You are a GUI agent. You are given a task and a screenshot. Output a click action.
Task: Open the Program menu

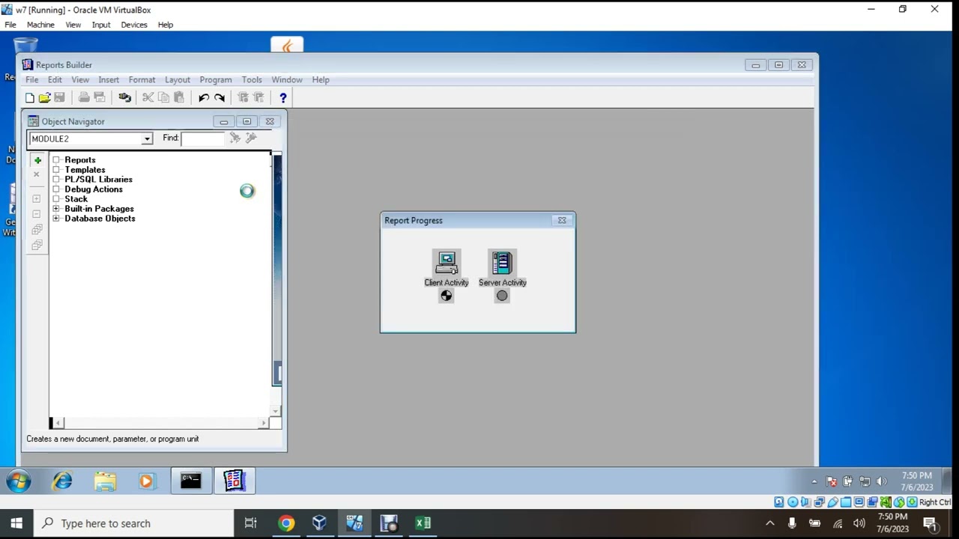click(x=216, y=79)
